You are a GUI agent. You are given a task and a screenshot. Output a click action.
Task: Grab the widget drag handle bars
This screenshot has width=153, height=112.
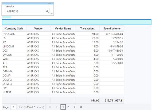[x=49, y=3]
